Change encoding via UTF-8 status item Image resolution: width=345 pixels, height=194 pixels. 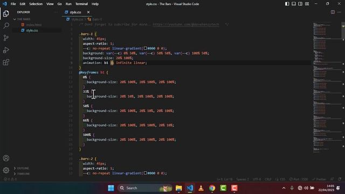(257, 179)
